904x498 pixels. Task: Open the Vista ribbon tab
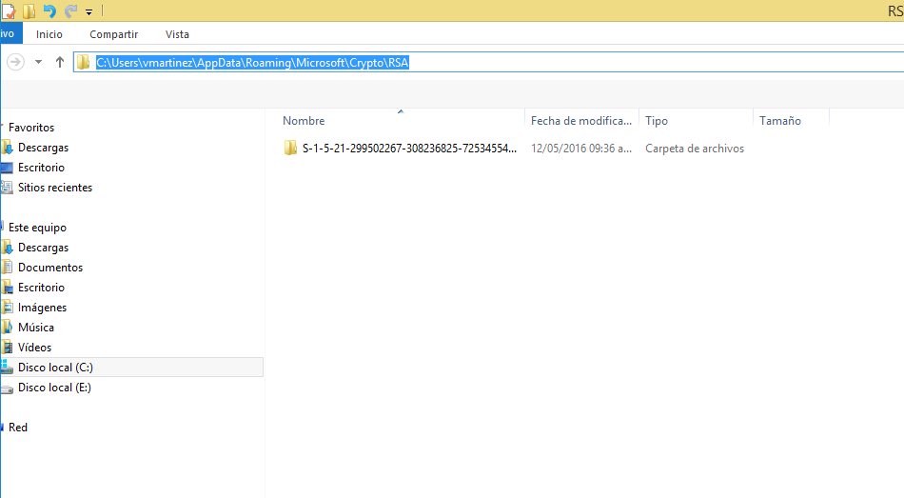(177, 34)
